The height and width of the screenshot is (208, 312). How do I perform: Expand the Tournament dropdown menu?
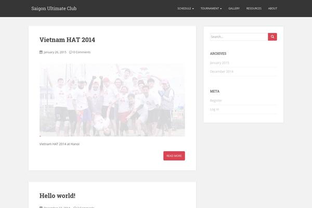pos(211,8)
